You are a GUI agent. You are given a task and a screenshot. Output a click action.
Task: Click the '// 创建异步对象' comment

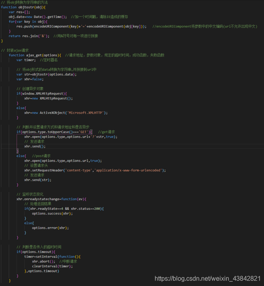tap(30, 89)
